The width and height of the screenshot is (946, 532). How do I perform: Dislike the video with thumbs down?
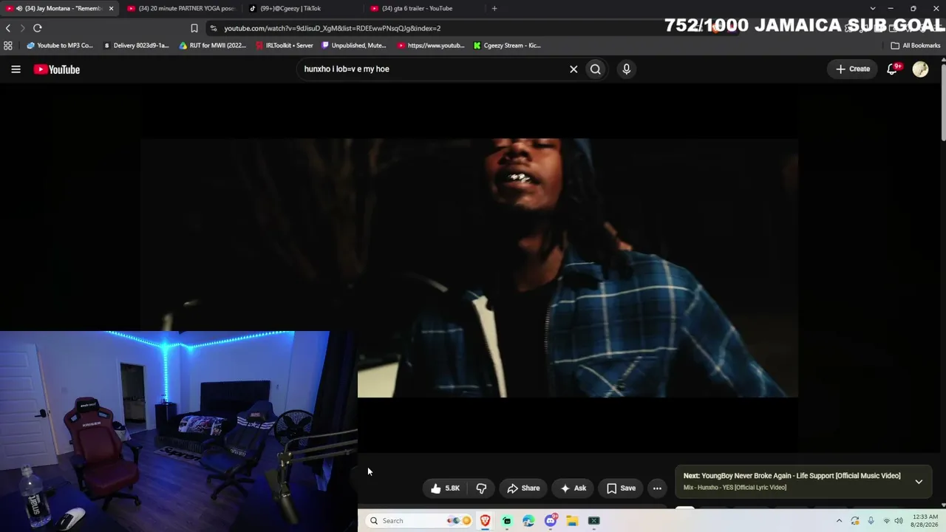[481, 488]
